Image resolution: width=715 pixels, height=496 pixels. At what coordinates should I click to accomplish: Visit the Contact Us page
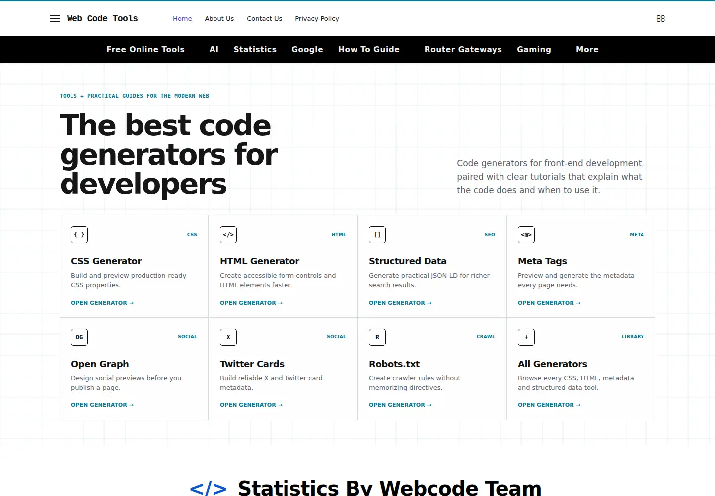coord(265,19)
